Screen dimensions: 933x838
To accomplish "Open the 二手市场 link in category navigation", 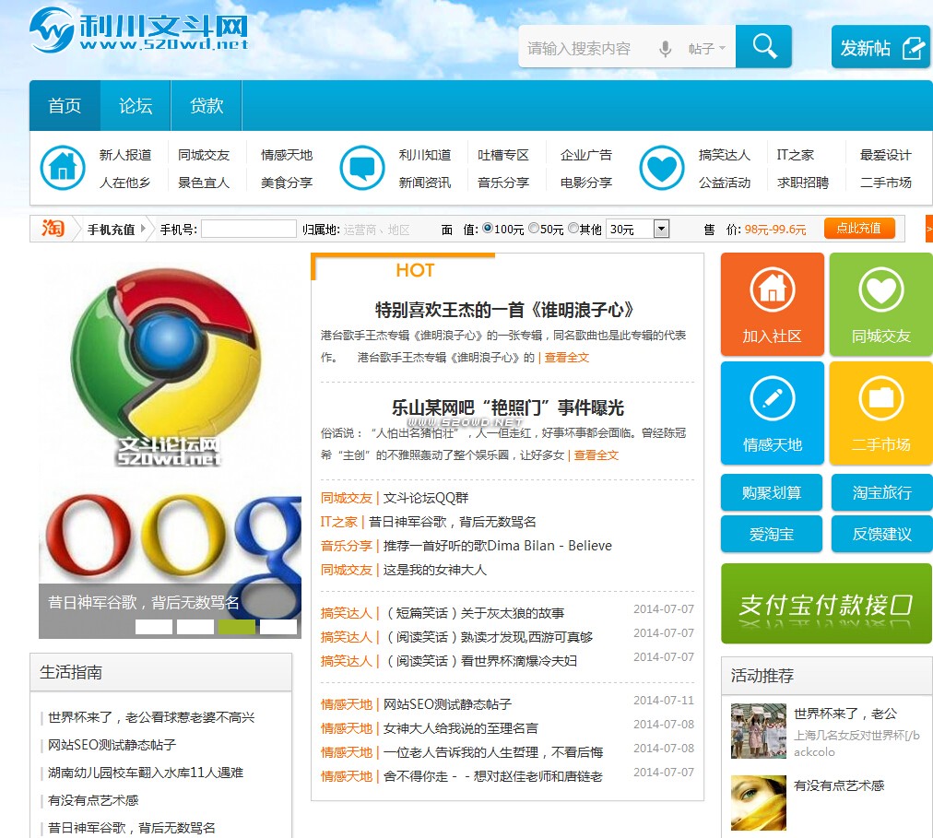I will pos(885,183).
